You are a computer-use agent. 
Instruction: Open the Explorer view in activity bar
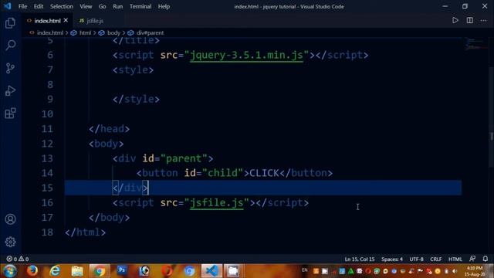[10, 22]
